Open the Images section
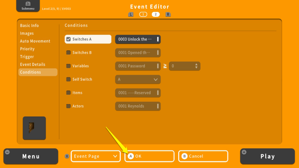 point(27,33)
